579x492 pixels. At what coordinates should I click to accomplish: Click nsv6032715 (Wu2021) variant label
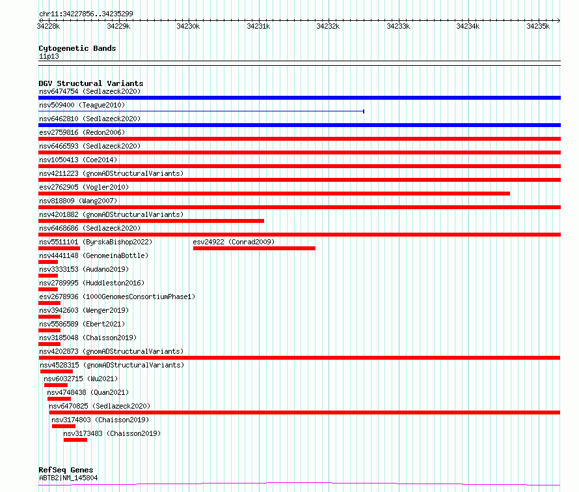pos(81,379)
